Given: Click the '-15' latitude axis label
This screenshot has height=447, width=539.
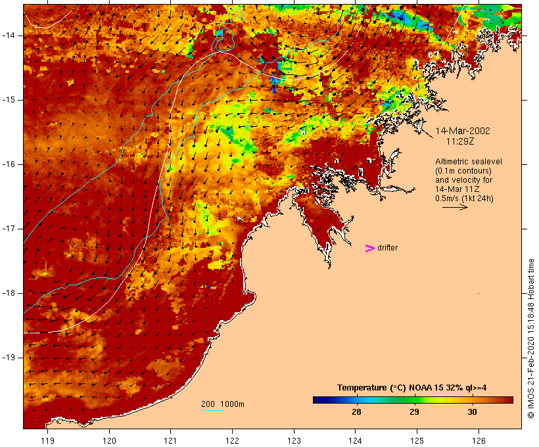Looking at the screenshot, I should [9, 100].
